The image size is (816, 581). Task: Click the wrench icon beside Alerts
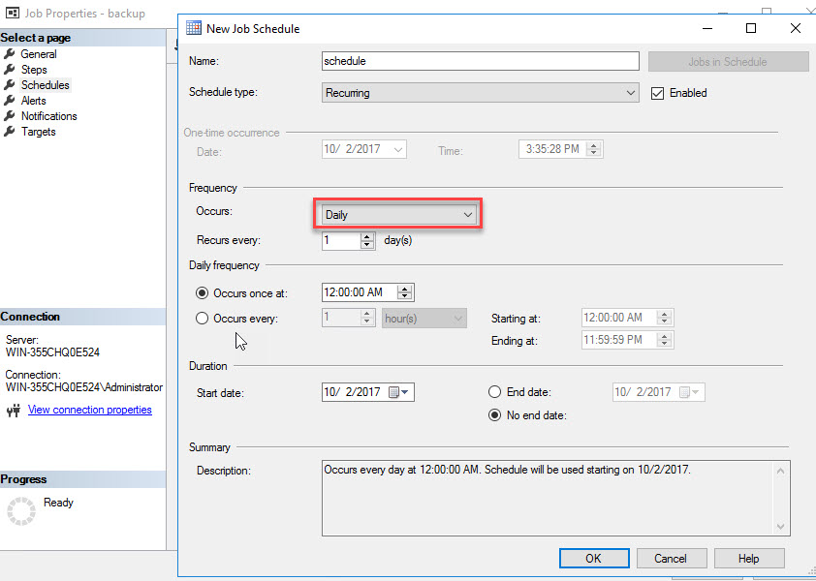click(x=10, y=101)
